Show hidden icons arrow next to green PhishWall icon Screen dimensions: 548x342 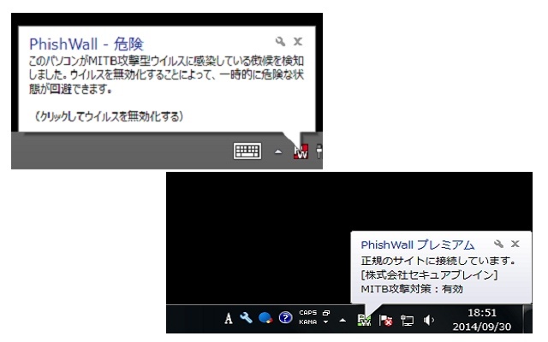point(342,320)
